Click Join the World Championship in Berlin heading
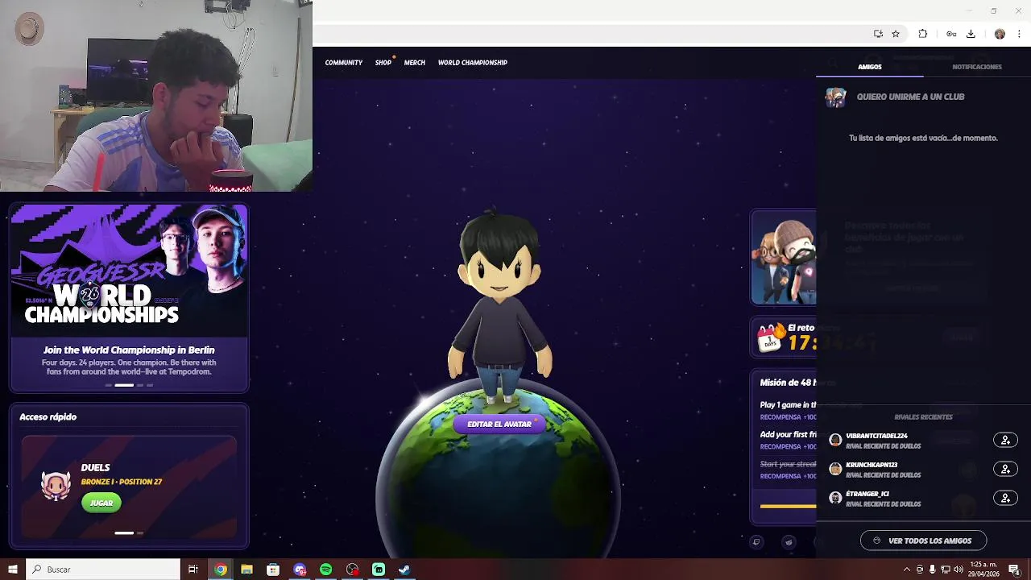This screenshot has height=580, width=1031. point(129,350)
